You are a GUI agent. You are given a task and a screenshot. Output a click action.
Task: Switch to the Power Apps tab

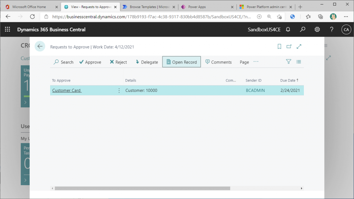pyautogui.click(x=207, y=7)
